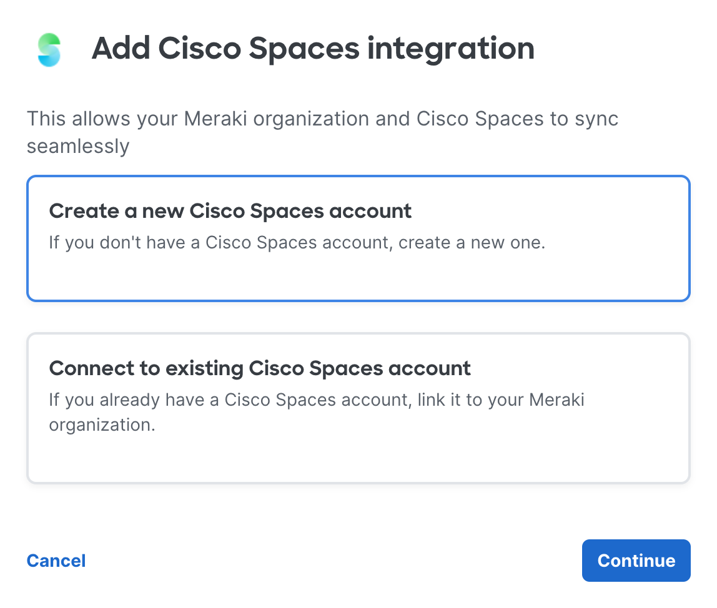
Task: Cancel the Cisco Spaces integration dialog
Action: [x=56, y=561]
